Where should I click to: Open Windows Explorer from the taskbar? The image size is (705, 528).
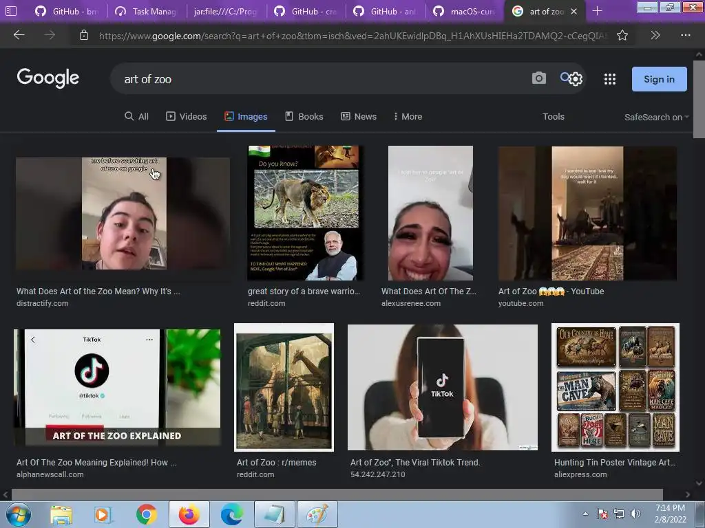[x=61, y=515]
